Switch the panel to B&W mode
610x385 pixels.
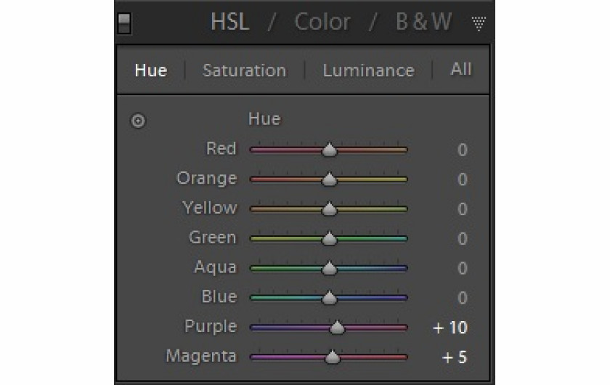click(423, 22)
